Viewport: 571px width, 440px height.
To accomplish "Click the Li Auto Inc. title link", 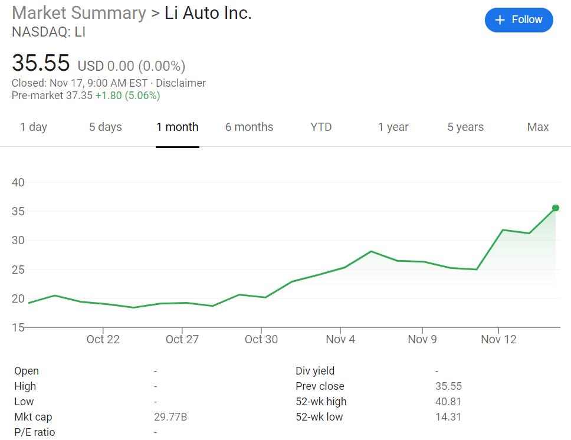I will (208, 12).
